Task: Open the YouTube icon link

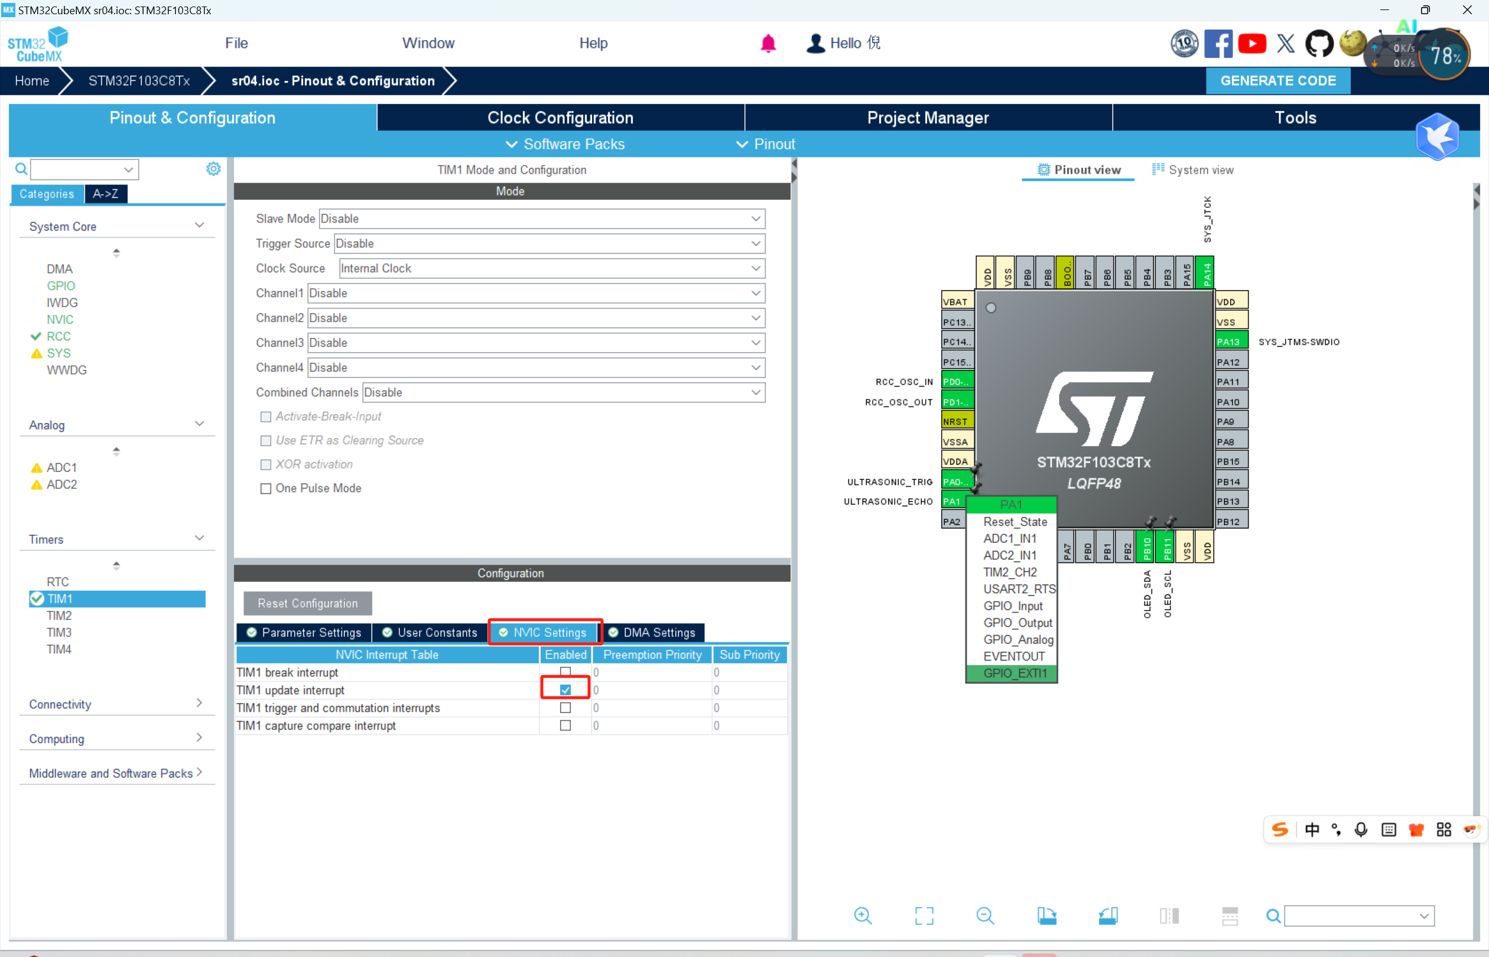Action: [x=1251, y=44]
